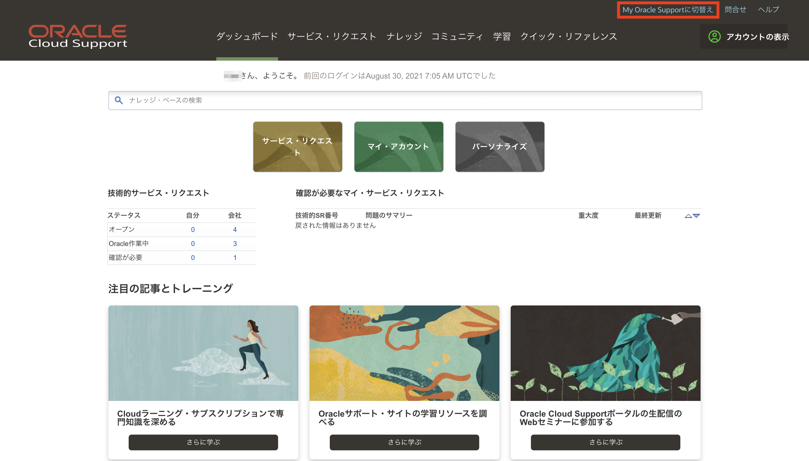Viewport: 809px width, 461px height.
Task: Select the ダッシュボード tab
Action: click(247, 36)
